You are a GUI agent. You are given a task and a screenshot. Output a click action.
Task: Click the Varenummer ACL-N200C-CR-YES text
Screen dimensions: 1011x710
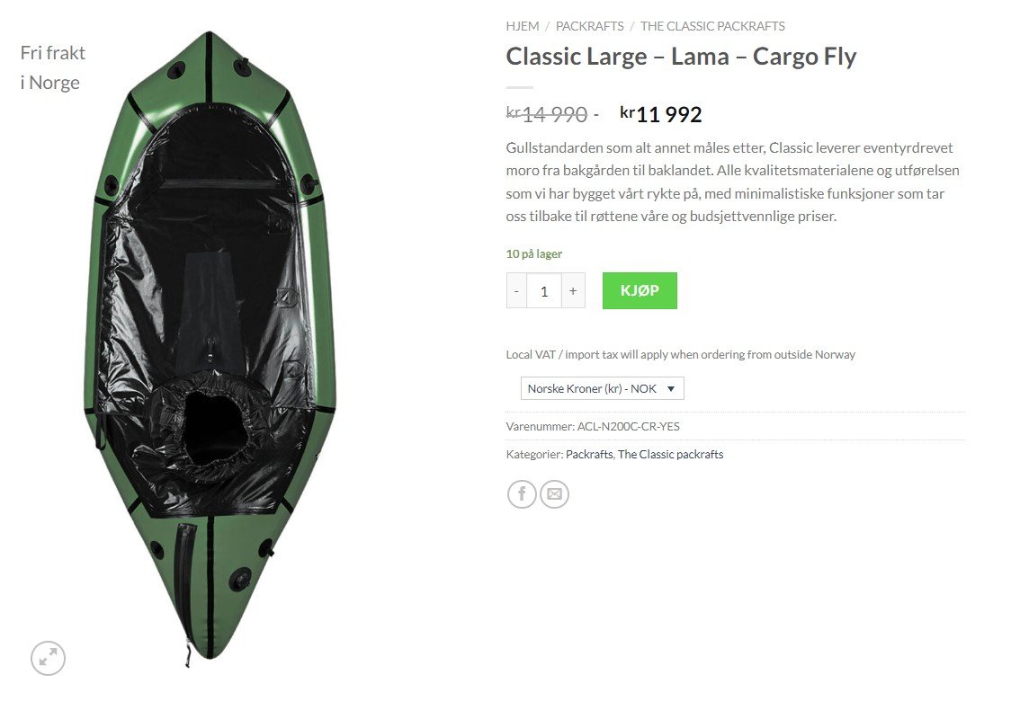pyautogui.click(x=593, y=427)
